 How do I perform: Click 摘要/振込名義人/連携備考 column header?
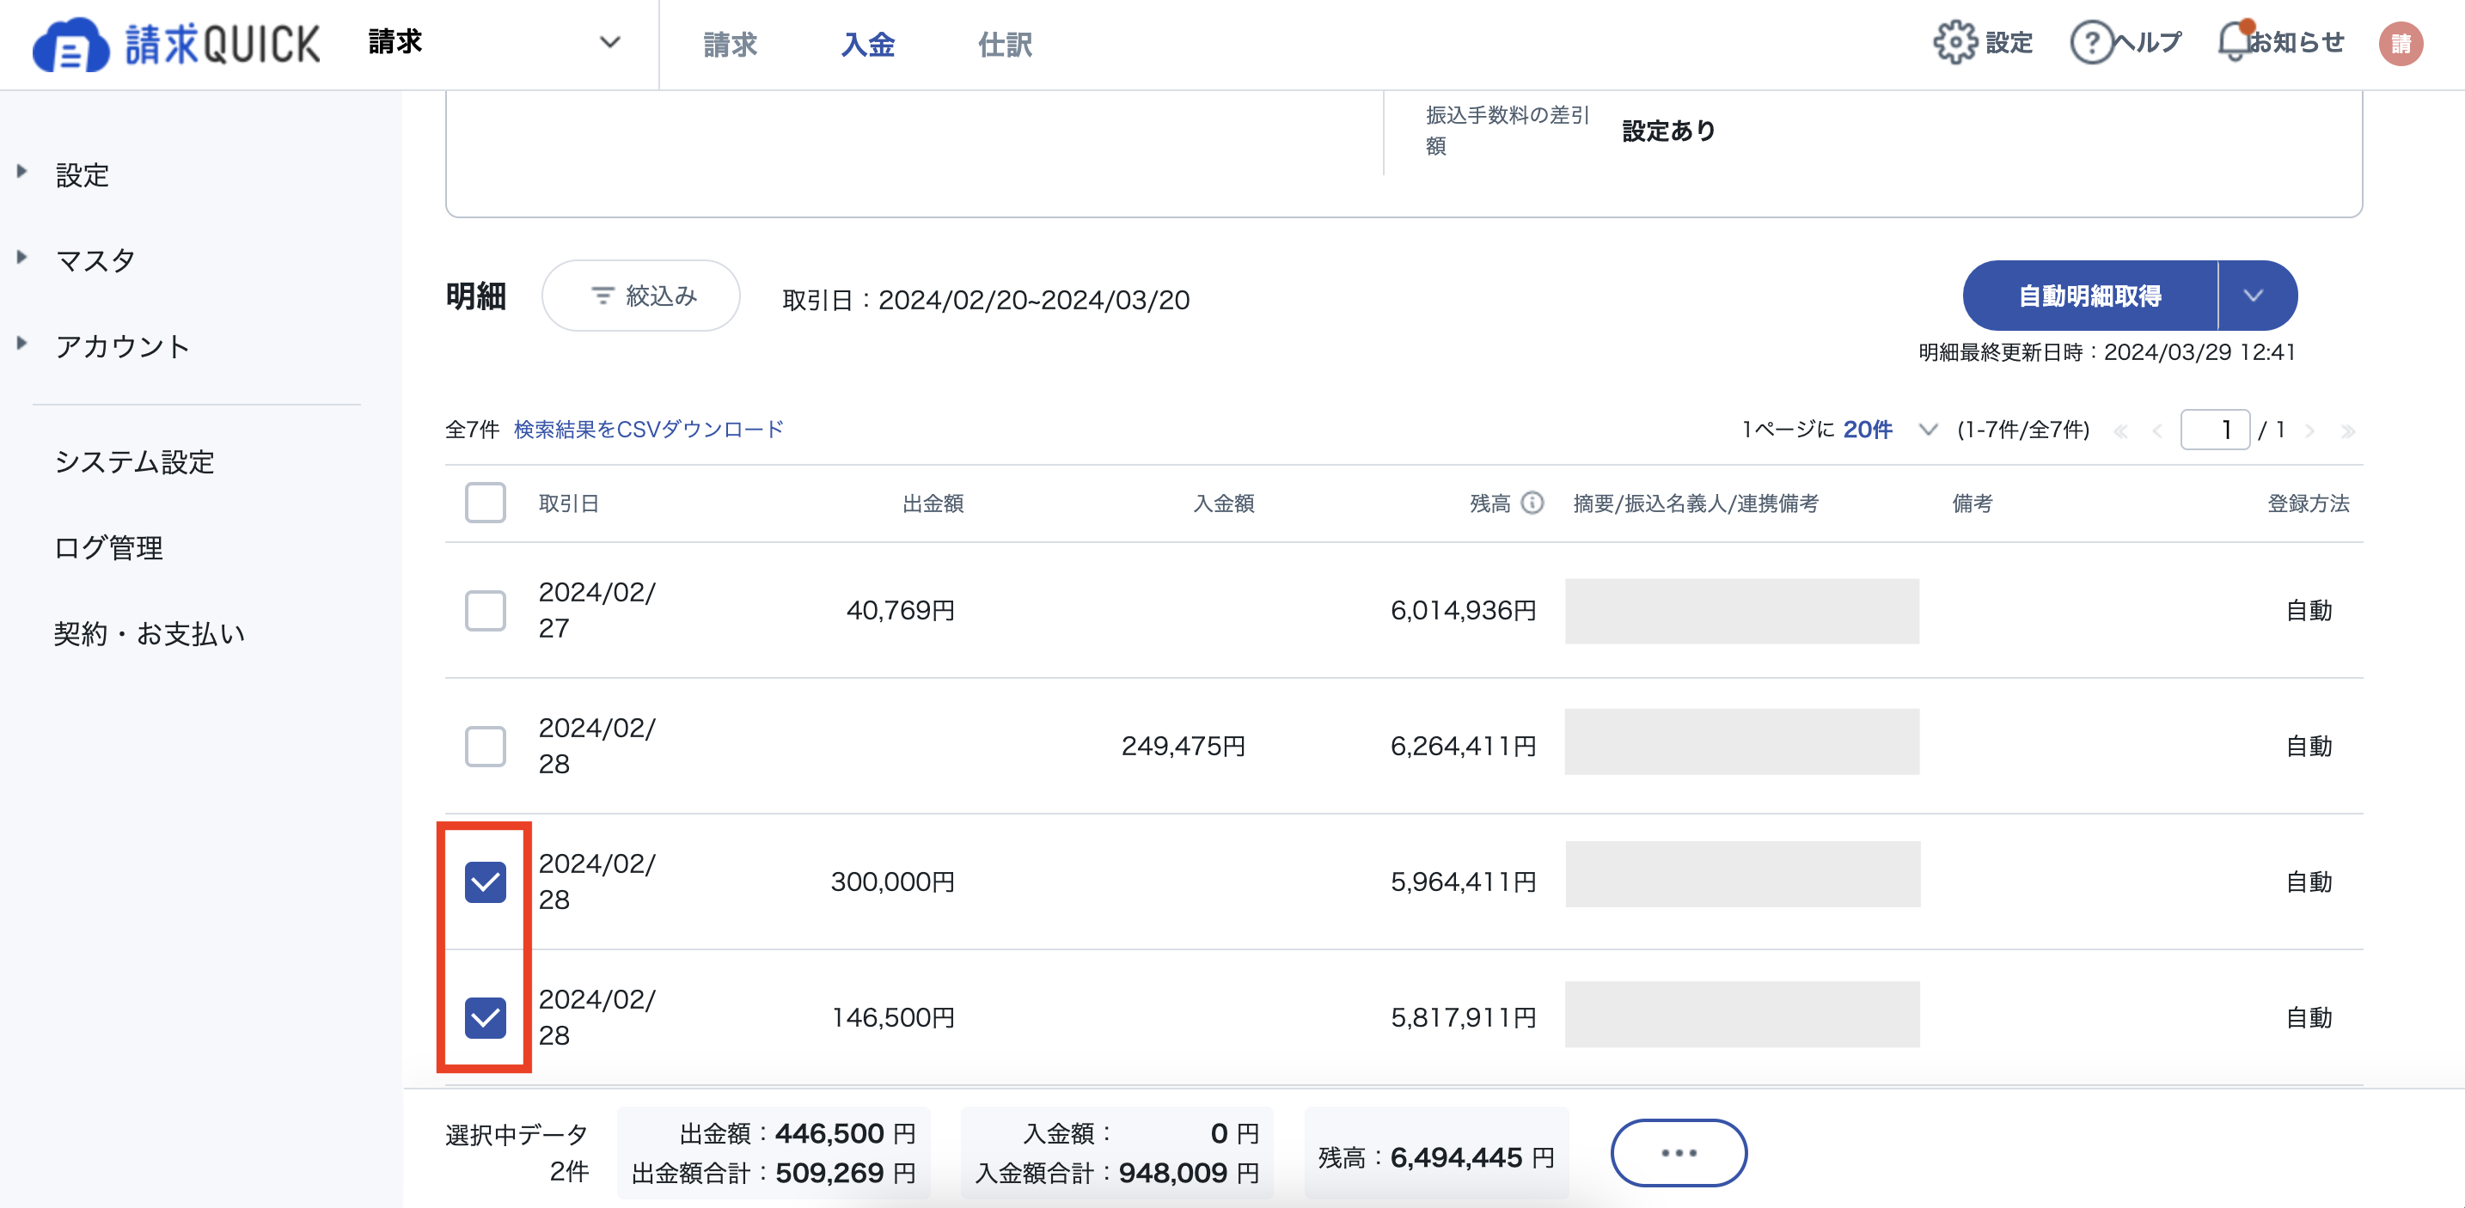[1696, 503]
